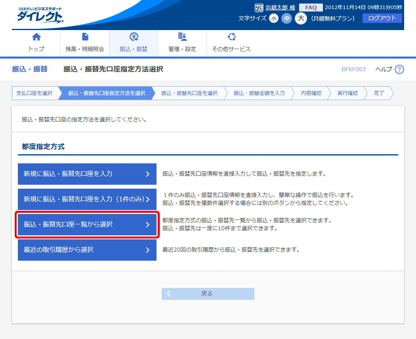Set text size to medium (中)
The height and width of the screenshot is (339, 416).
(286, 19)
